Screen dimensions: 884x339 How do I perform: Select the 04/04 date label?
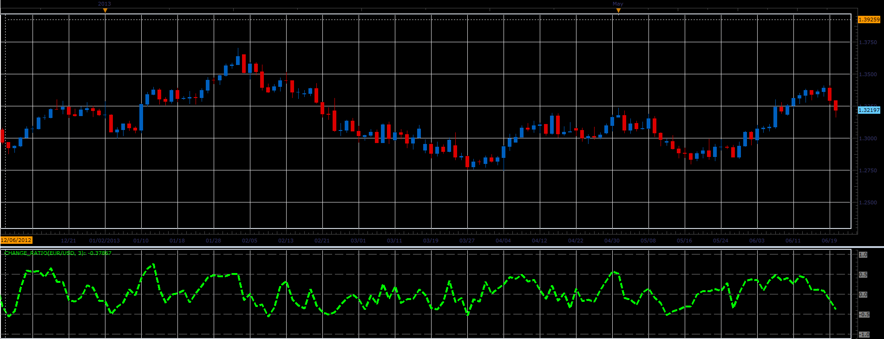[504, 241]
